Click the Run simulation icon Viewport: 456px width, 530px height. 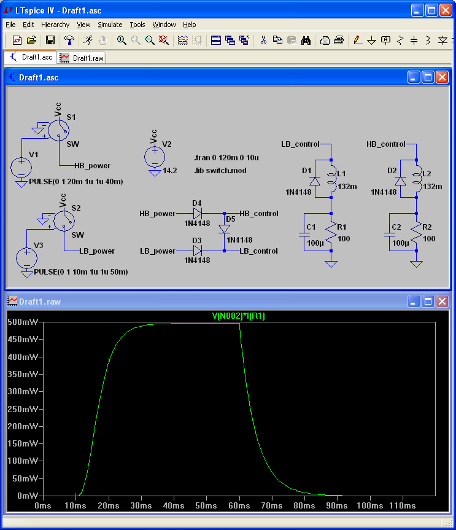coord(88,40)
